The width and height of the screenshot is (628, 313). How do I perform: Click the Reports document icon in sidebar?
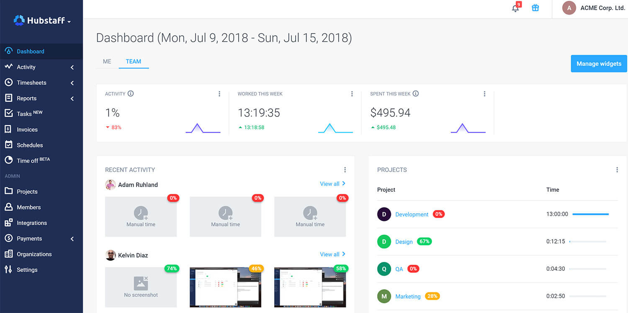pos(8,98)
